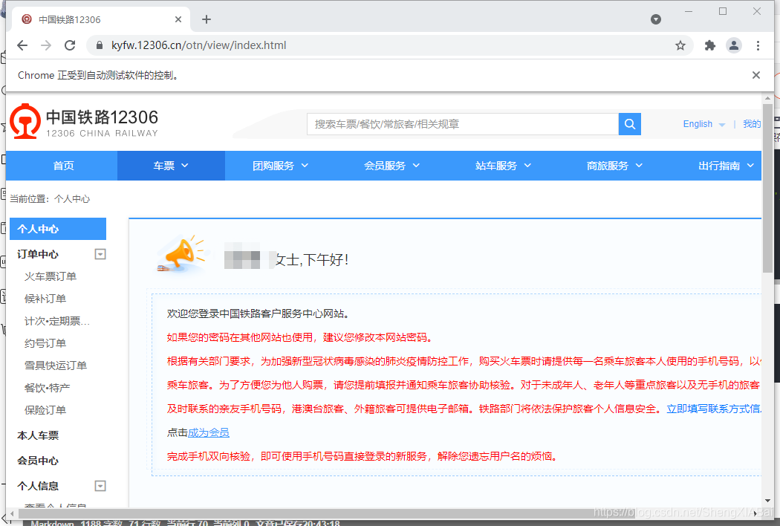The height and width of the screenshot is (526, 780).
Task: Open 约号订单 in sidebar
Action: [x=45, y=343]
